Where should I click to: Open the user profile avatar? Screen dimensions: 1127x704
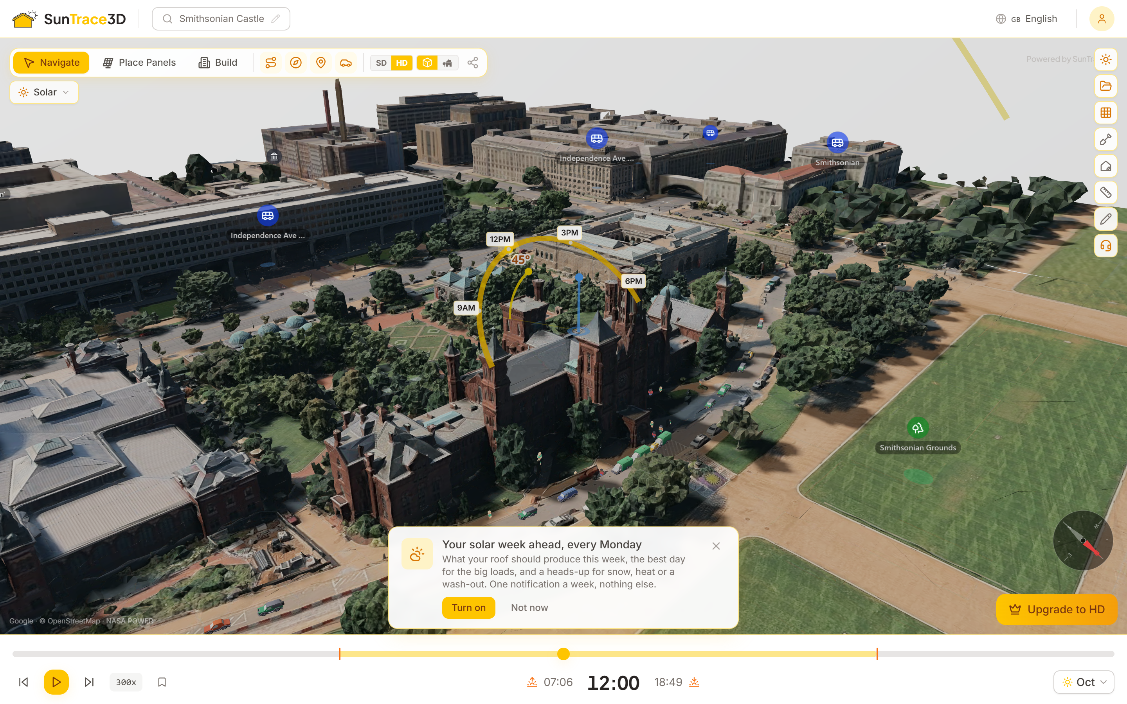coord(1102,19)
